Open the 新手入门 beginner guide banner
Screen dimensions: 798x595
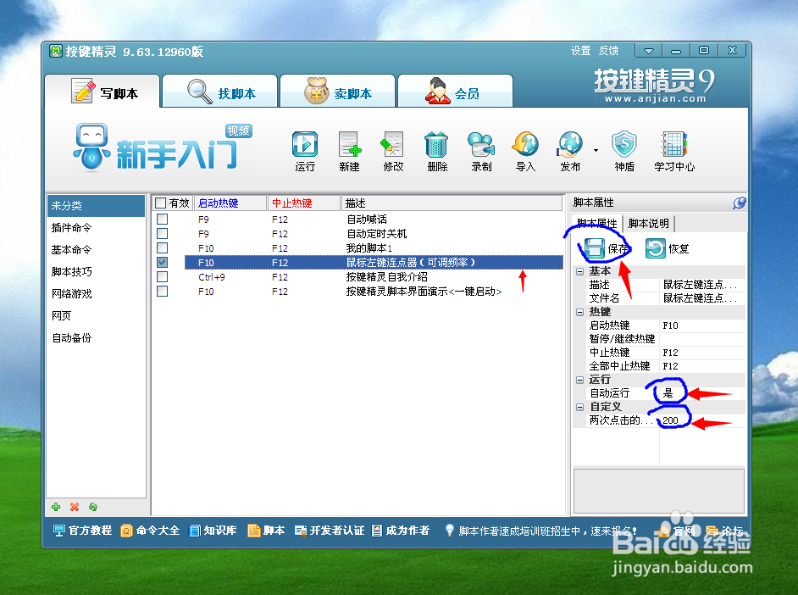[x=163, y=147]
